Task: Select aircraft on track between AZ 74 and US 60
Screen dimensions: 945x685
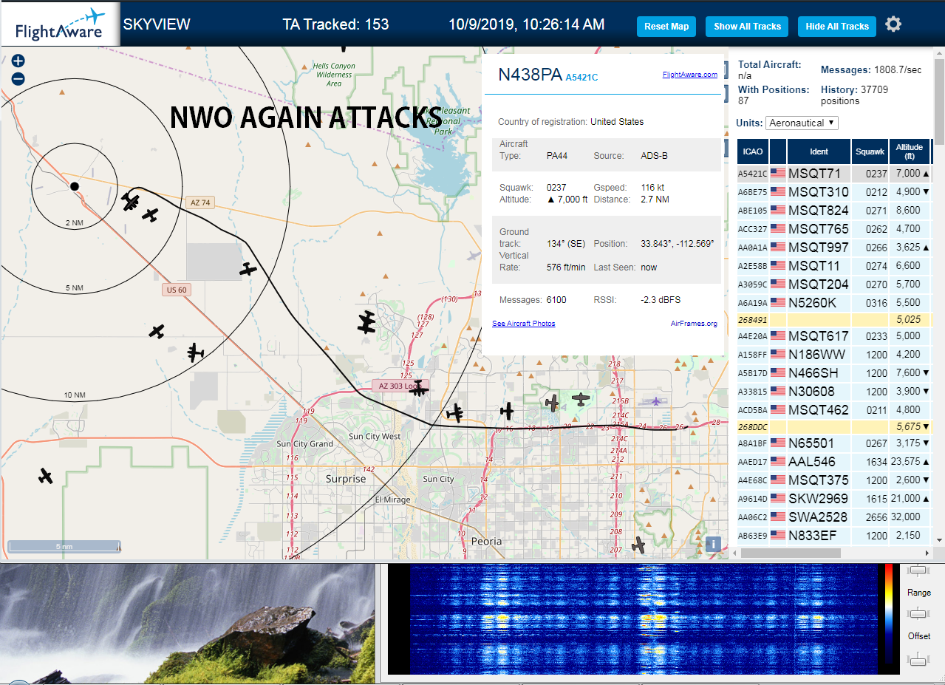Action: 248,270
